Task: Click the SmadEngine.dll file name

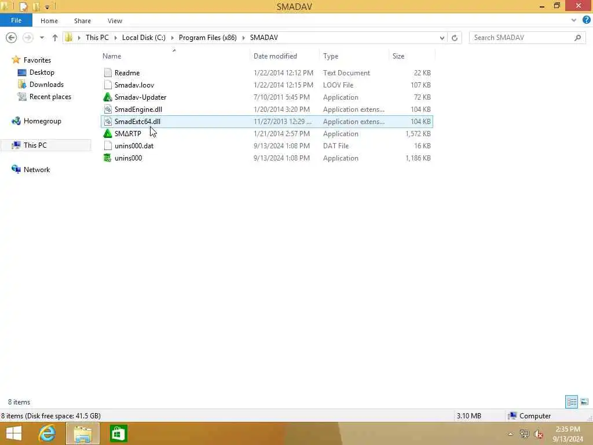Action: 138,110
